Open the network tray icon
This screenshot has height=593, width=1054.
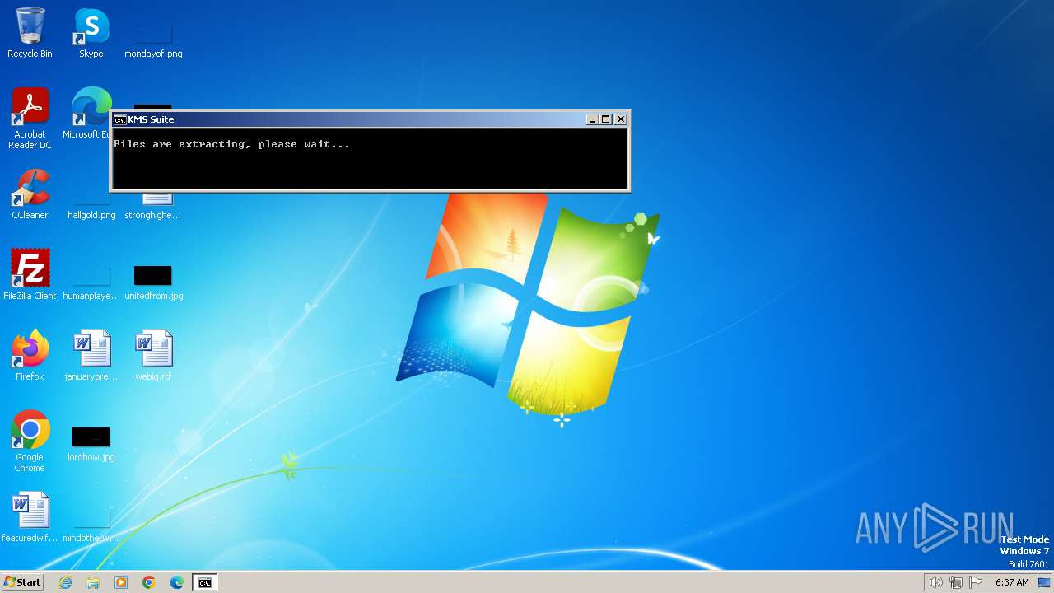click(x=956, y=582)
